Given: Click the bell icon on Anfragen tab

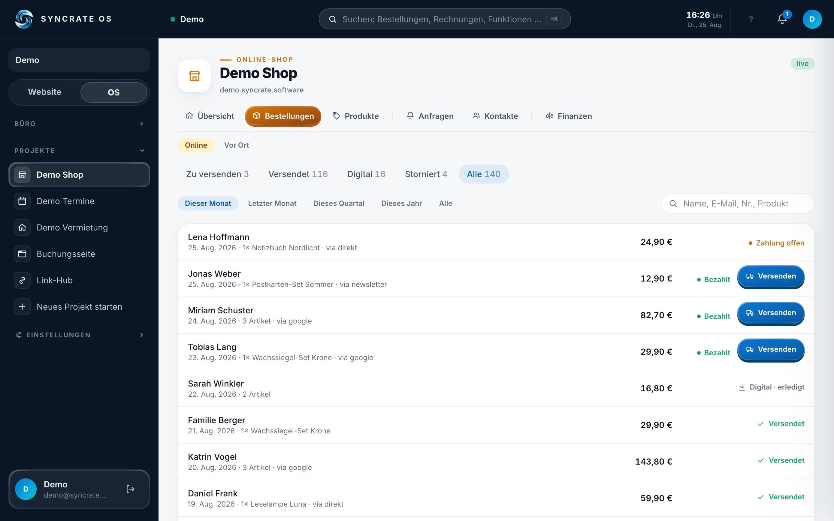Looking at the screenshot, I should pos(410,116).
